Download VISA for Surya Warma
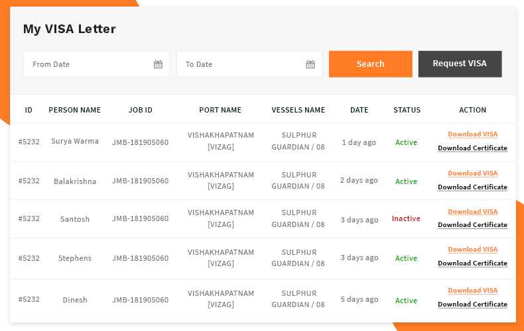 pyautogui.click(x=472, y=134)
